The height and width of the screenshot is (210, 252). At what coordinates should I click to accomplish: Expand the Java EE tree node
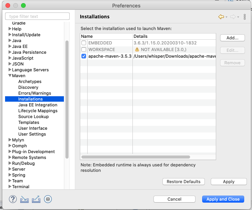pyautogui.click(x=10, y=46)
